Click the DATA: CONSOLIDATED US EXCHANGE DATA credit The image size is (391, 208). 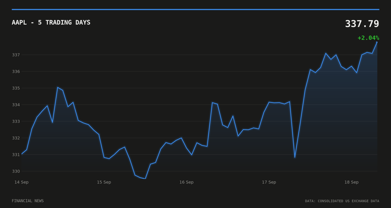click(x=342, y=201)
